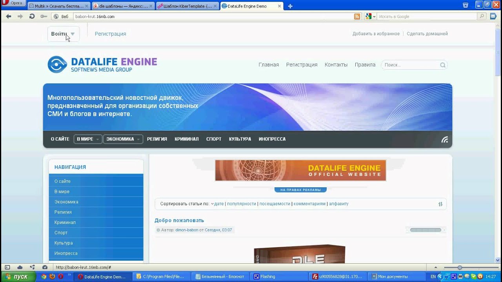Open the closed tabs trash icon
This screenshot has height=282, width=502.
466,5
